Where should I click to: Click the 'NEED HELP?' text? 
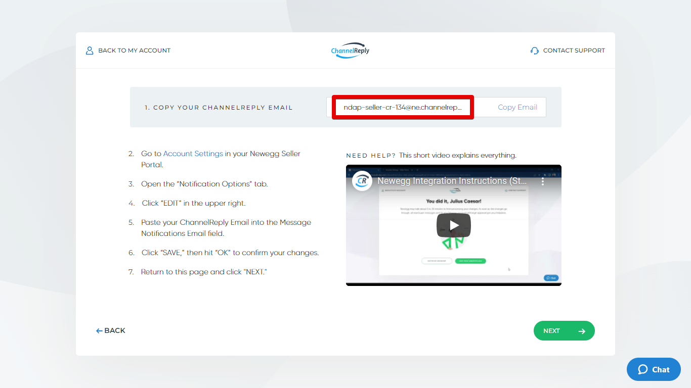pos(371,156)
